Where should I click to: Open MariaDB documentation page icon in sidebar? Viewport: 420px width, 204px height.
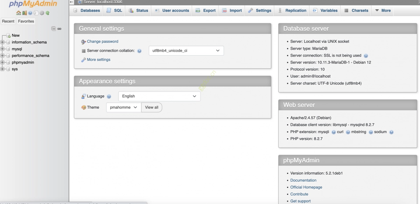[36, 13]
